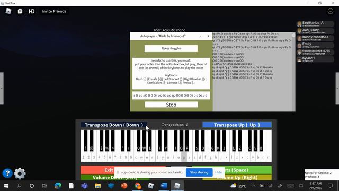The width and height of the screenshot is (339, 191).
Task: Open Microsoft Word from the taskbar
Action: (x=164, y=186)
